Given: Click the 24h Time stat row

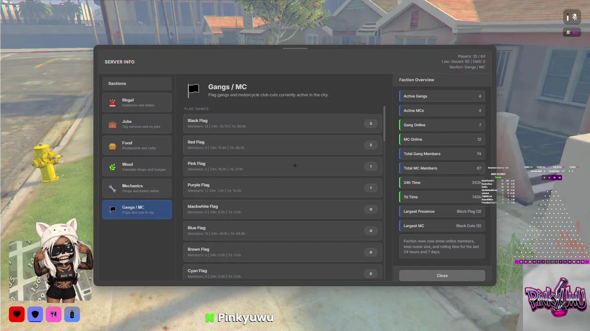Looking at the screenshot, I should click(x=442, y=183).
